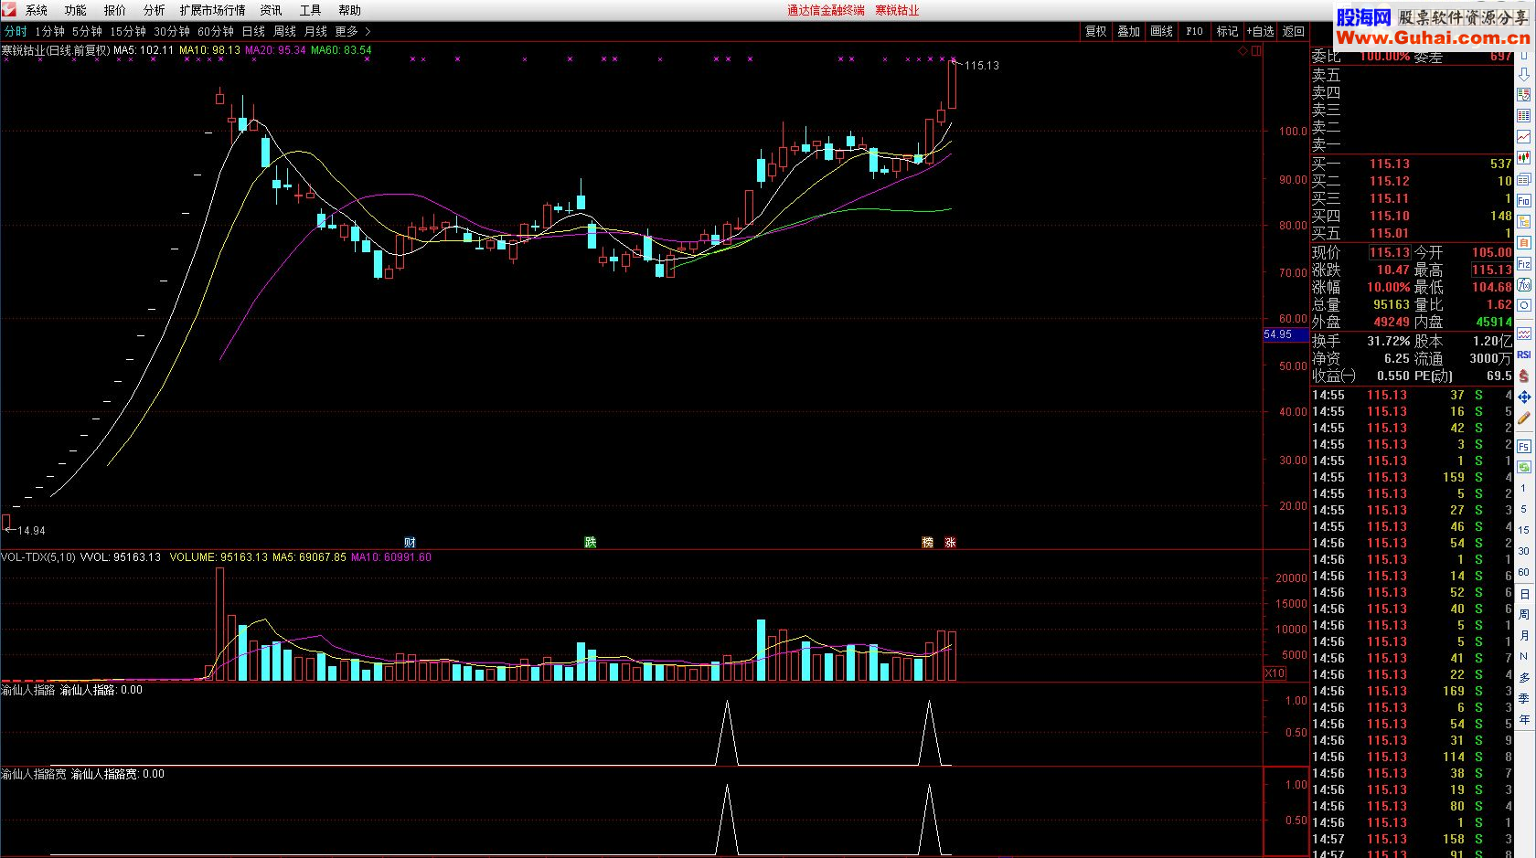Click the circle icon in right sidebar
1536x858 pixels.
click(x=1524, y=305)
